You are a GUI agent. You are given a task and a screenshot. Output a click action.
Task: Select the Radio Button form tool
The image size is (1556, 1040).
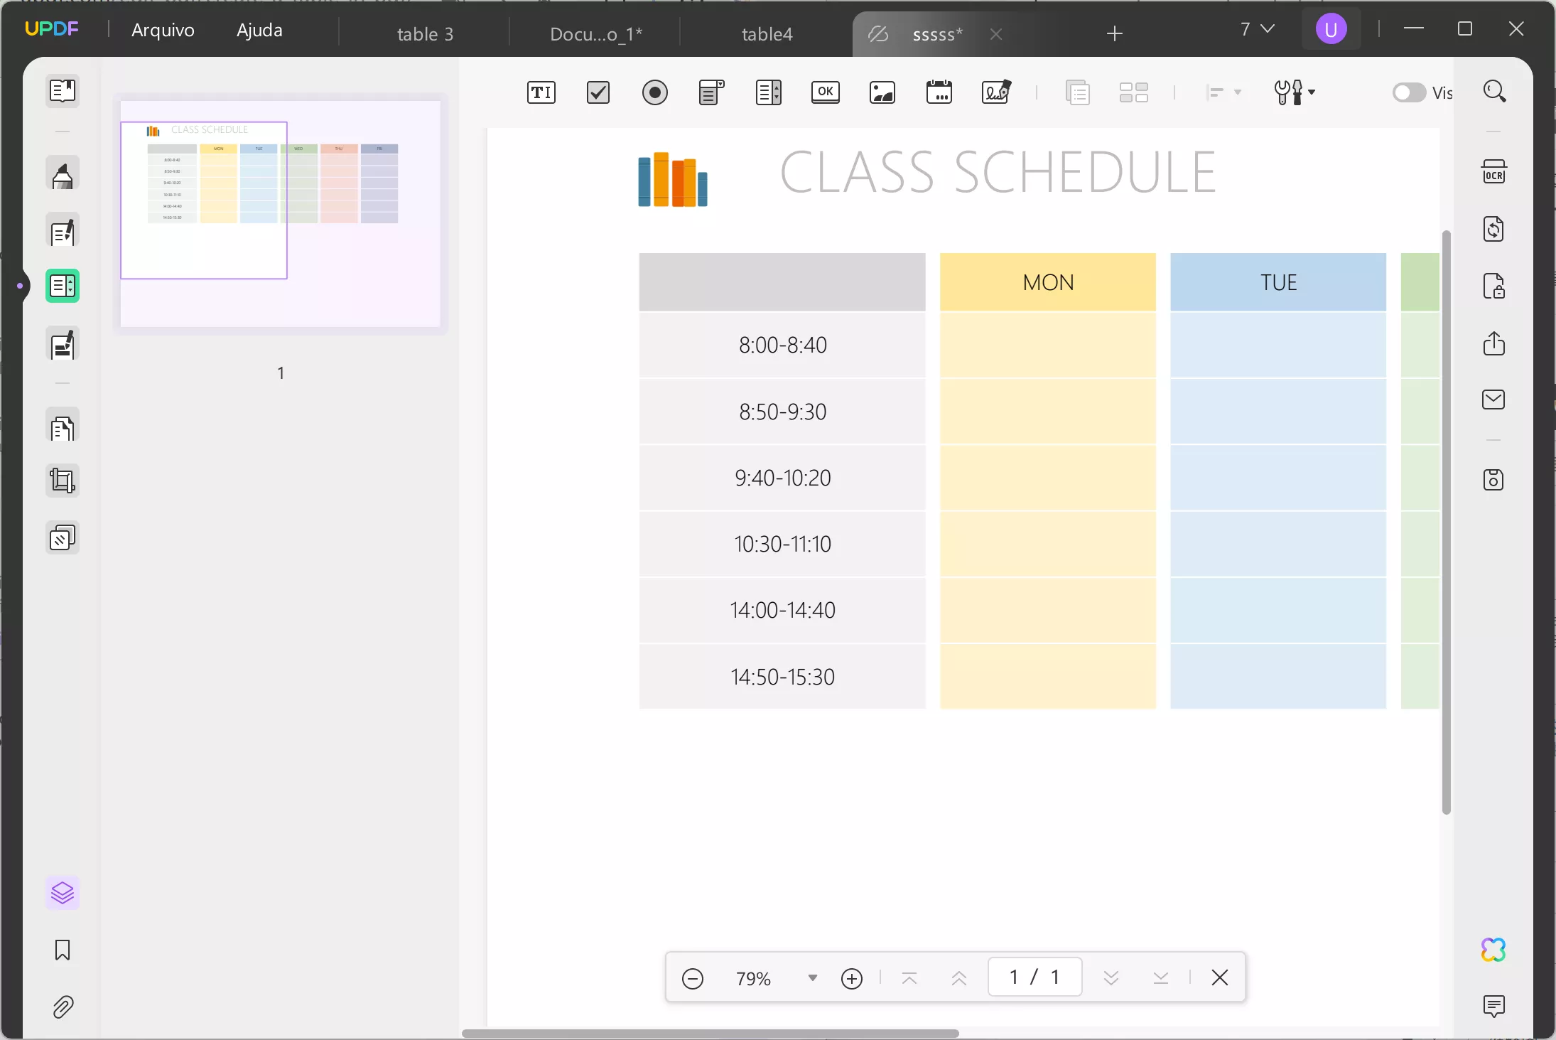pyautogui.click(x=654, y=92)
